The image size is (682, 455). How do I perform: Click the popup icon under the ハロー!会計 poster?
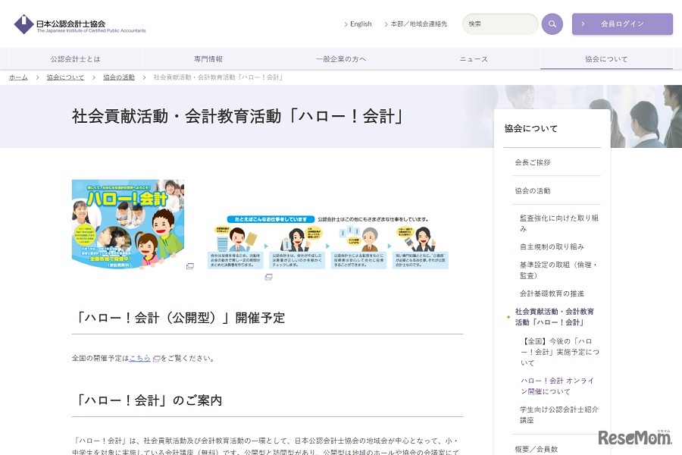tap(190, 266)
